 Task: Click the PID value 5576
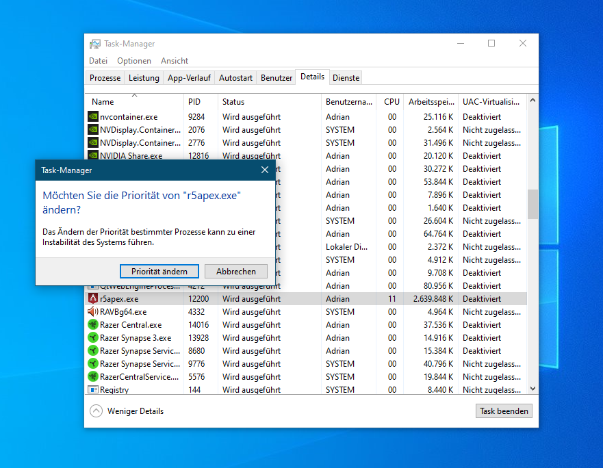(x=196, y=376)
